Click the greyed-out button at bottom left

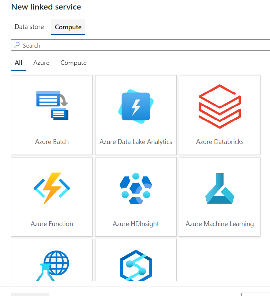pyautogui.click(x=30, y=294)
